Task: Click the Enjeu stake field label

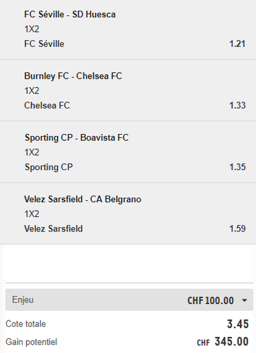Action: pos(23,300)
